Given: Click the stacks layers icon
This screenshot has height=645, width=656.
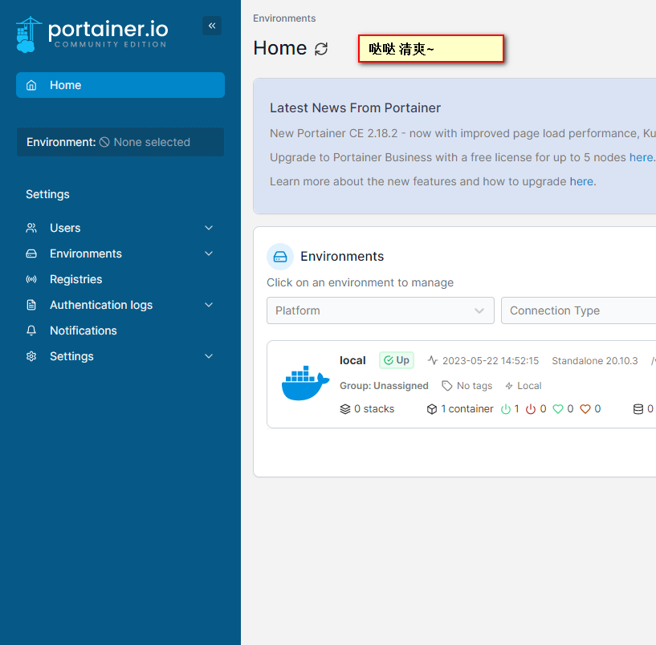Looking at the screenshot, I should [345, 409].
